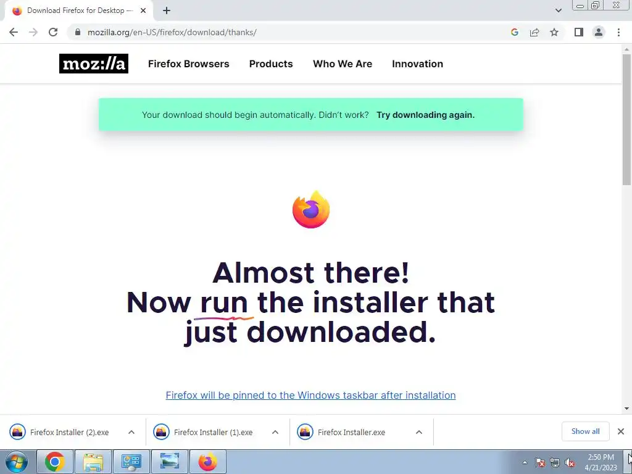Click Try downloading again link
This screenshot has height=474, width=632.
click(426, 115)
